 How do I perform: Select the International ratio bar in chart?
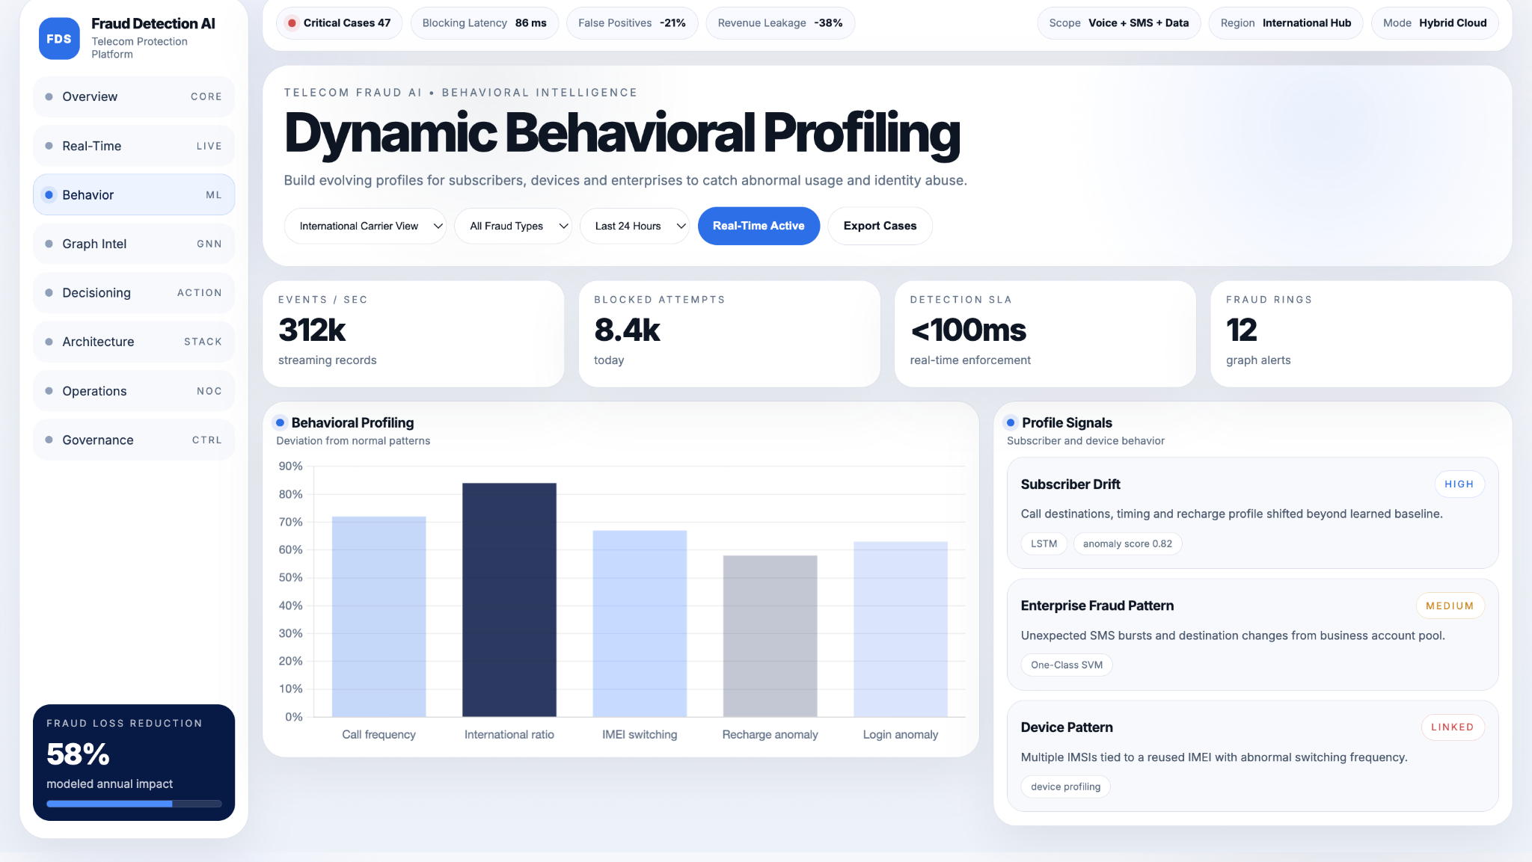coord(509,600)
